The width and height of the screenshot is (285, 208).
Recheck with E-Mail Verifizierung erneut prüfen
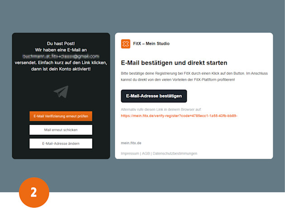(x=61, y=116)
